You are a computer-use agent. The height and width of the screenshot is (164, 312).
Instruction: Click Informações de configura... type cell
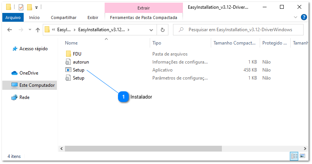click(180, 62)
